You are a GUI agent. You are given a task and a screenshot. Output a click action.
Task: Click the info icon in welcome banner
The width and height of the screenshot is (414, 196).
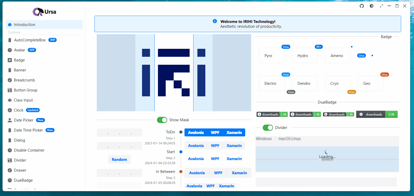click(215, 21)
